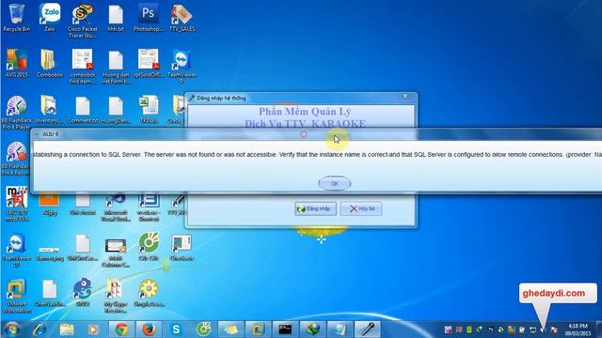Select the hhh.txt file on desktop

pyautogui.click(x=116, y=18)
